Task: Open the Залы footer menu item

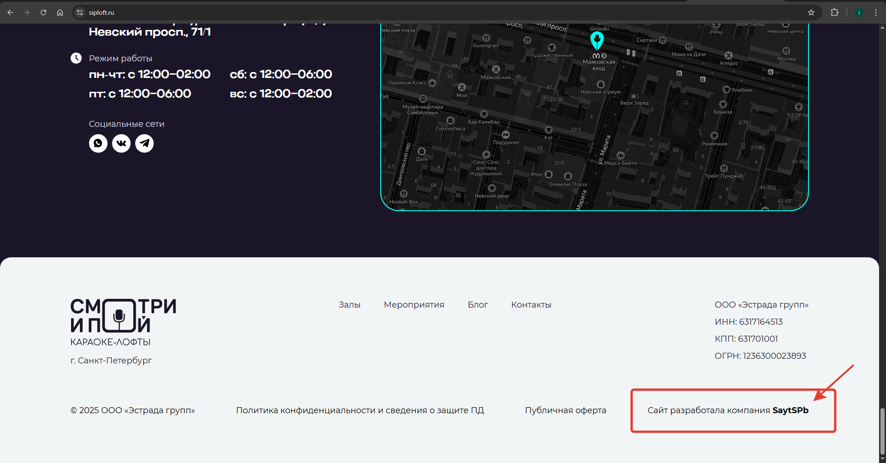Action: (x=349, y=305)
